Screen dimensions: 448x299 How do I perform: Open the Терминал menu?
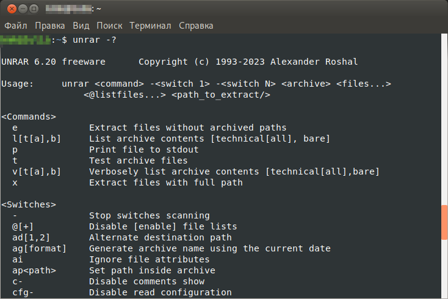(x=150, y=26)
